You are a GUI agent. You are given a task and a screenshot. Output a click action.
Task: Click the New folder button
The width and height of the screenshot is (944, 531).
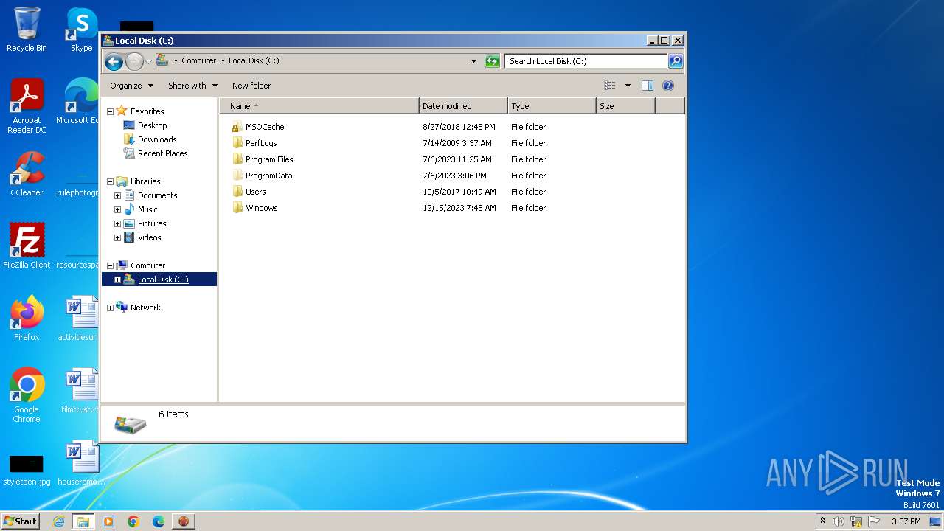point(251,86)
